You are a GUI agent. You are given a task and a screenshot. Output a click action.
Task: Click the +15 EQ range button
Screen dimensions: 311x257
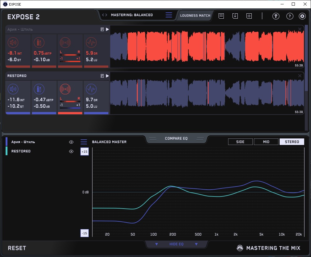(x=84, y=151)
